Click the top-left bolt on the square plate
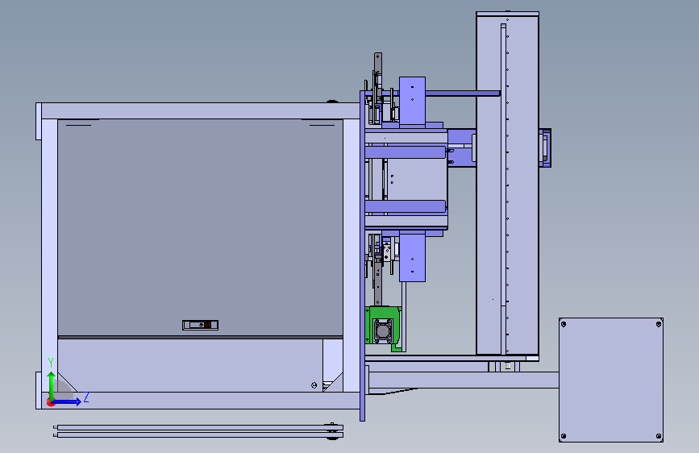The width and height of the screenshot is (699, 453). point(564,324)
